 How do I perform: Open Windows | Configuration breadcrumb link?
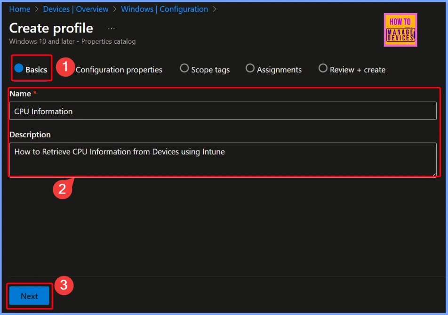click(x=164, y=9)
